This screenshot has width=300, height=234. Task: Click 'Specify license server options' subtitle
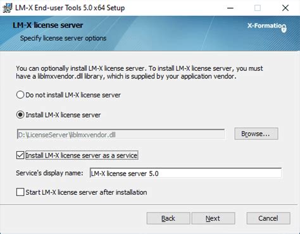(63, 38)
